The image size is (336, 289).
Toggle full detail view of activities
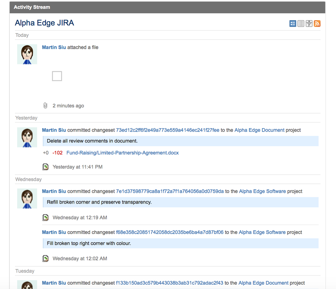(x=293, y=24)
